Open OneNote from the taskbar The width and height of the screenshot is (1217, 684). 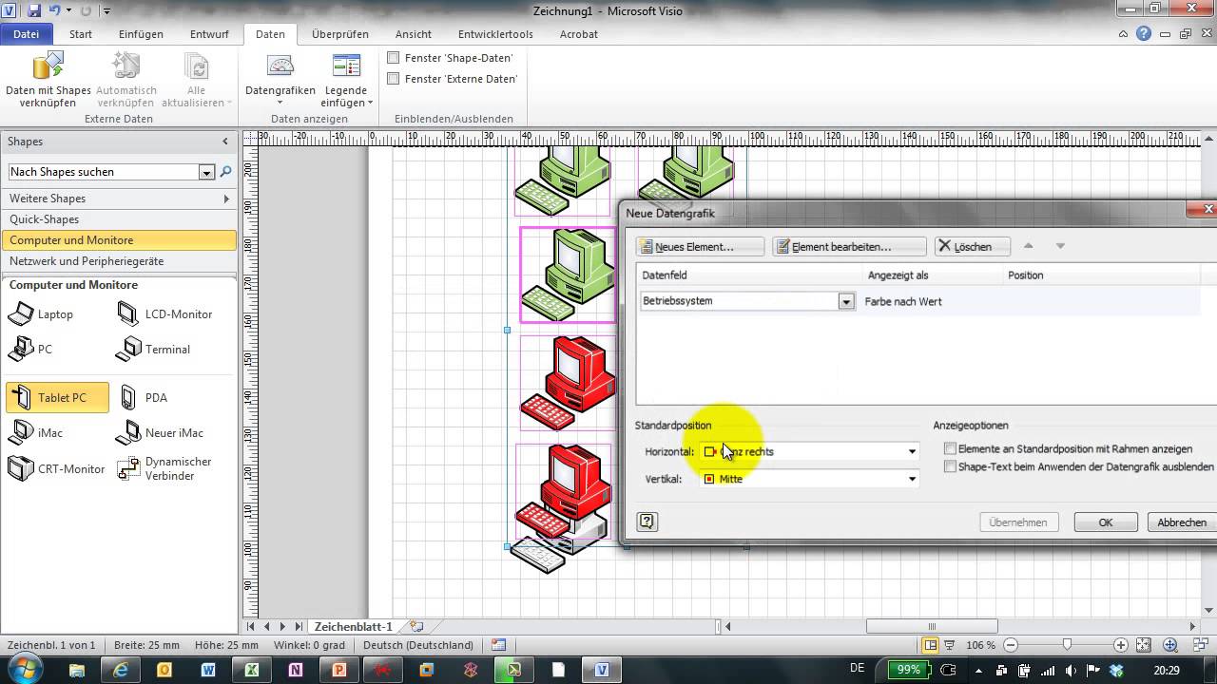pyautogui.click(x=296, y=670)
